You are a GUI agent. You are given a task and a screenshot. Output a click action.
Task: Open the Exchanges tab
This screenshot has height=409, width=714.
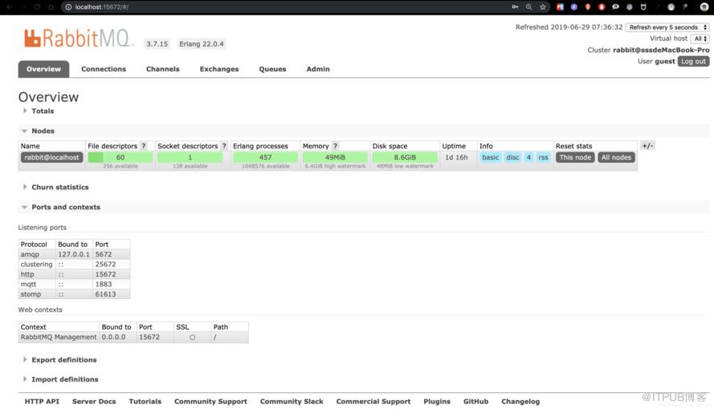pos(219,69)
